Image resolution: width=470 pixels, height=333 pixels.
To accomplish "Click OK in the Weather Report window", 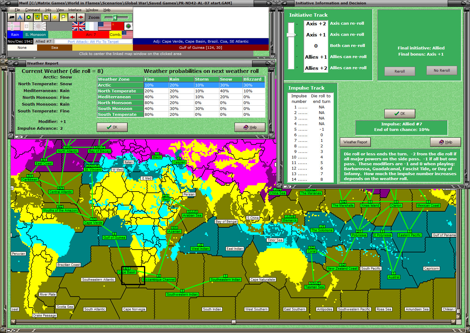I will click(x=112, y=127).
